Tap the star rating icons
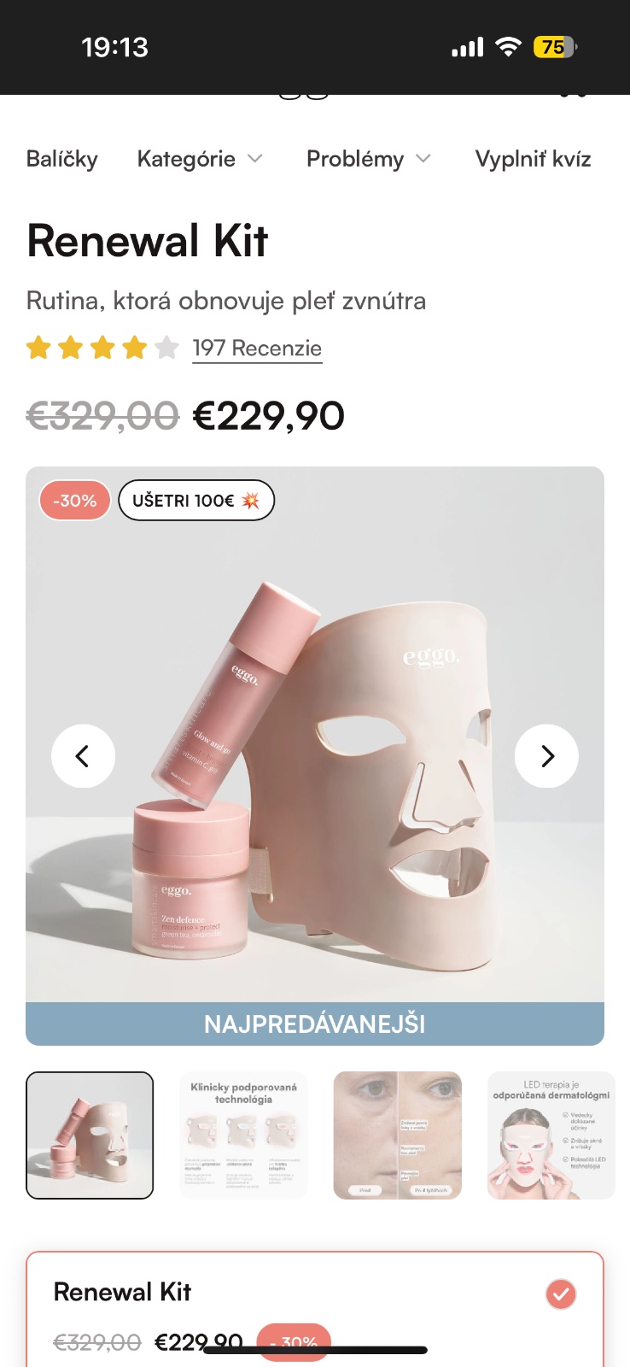Viewport: 630px width, 1367px height. pyautogui.click(x=102, y=348)
